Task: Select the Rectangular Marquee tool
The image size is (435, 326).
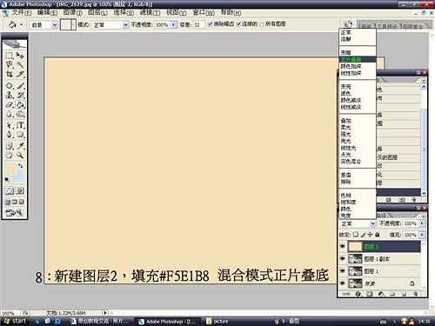Action: [x=10, y=55]
